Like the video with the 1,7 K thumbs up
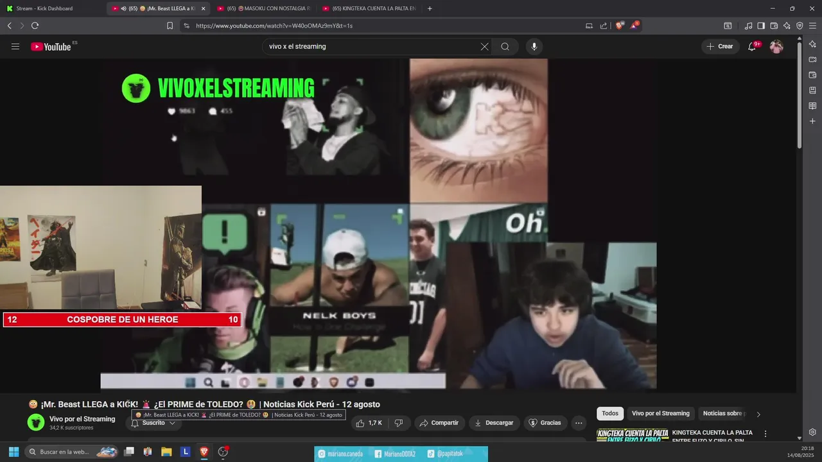This screenshot has width=822, height=462. click(369, 423)
